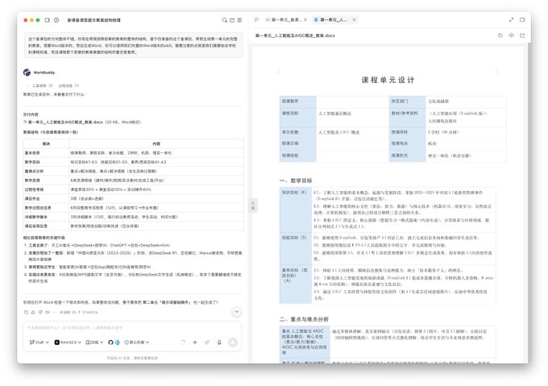Open the Kimi-K2.6 model dropdown
Image resolution: width=548 pixels, height=386 pixels.
[68, 342]
